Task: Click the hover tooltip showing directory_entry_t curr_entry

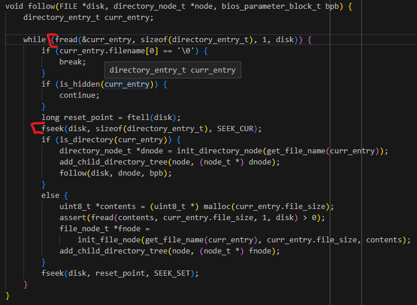Action: tap(172, 70)
